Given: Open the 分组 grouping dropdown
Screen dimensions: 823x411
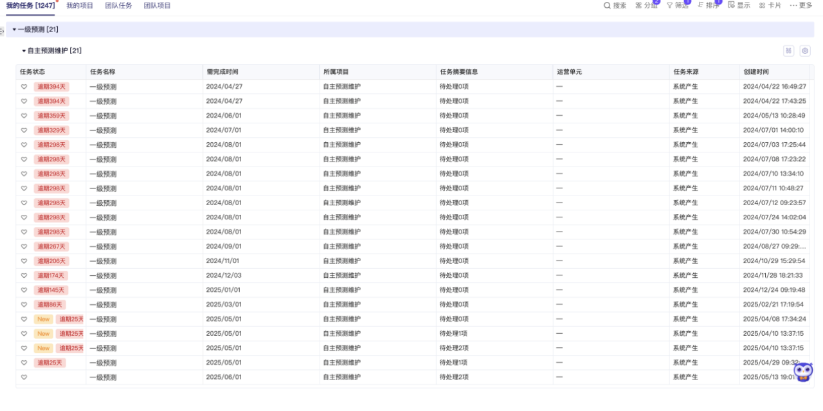Looking at the screenshot, I should (x=646, y=6).
